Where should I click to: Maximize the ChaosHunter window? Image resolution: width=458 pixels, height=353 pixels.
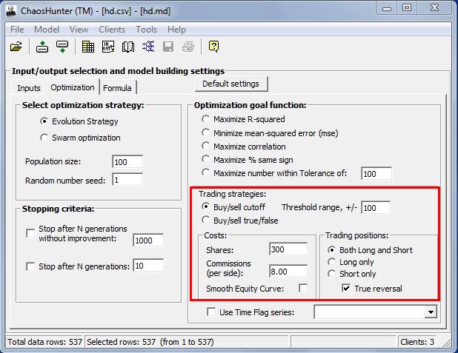point(407,8)
